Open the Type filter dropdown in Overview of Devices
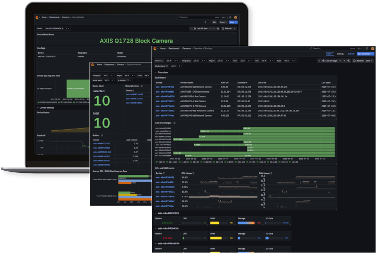 tap(295, 61)
